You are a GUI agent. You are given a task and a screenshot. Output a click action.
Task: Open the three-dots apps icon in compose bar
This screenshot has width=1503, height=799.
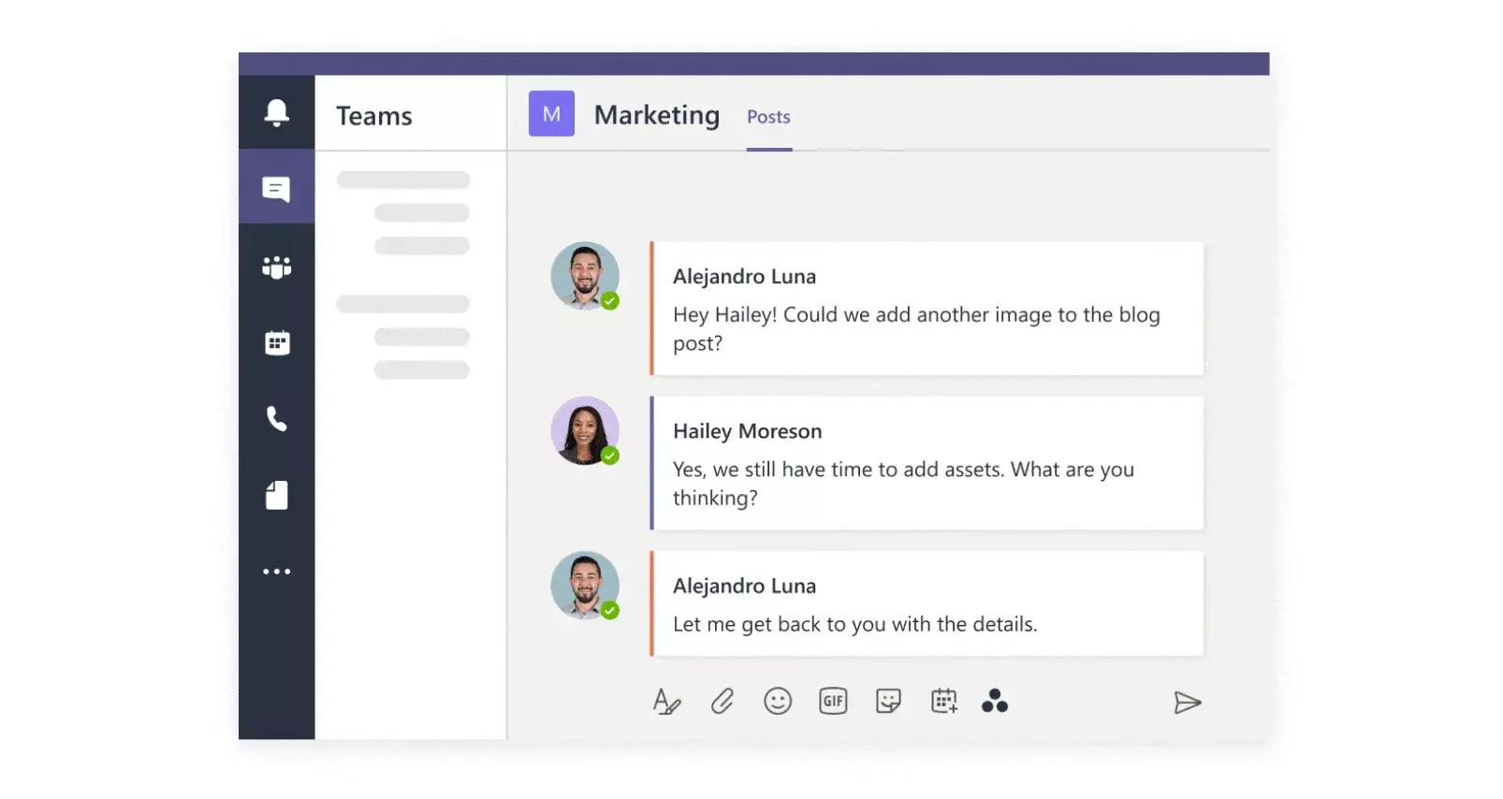(994, 700)
